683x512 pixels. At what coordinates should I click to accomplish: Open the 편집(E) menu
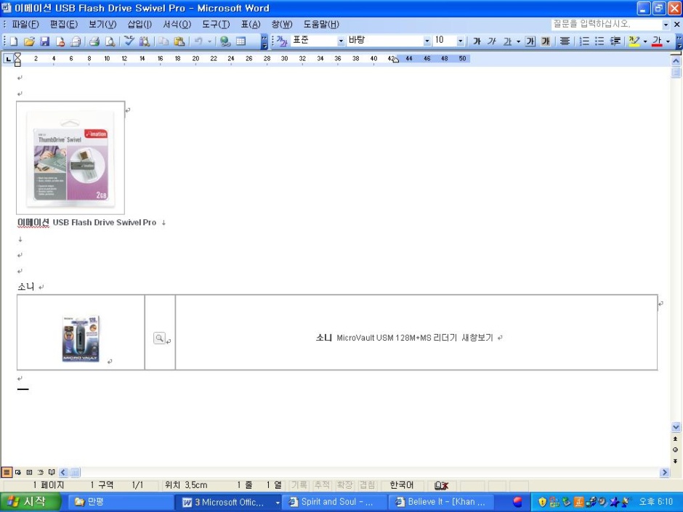[x=64, y=25]
